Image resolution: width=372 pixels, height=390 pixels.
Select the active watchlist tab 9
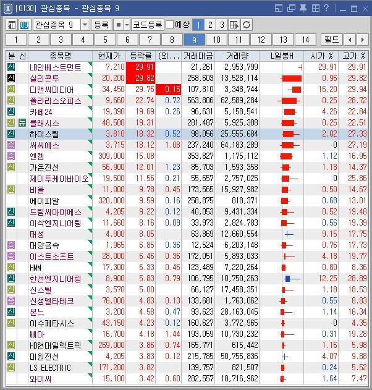[194, 40]
